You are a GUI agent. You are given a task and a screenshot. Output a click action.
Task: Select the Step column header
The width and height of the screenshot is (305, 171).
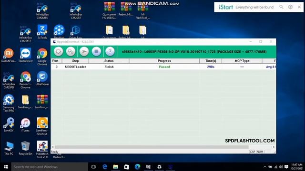point(75,61)
